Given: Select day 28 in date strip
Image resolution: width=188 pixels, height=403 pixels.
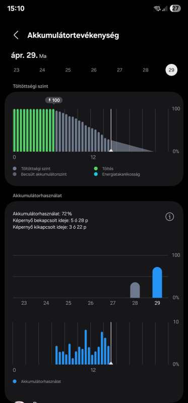Looking at the screenshot, I should [x=146, y=70].
